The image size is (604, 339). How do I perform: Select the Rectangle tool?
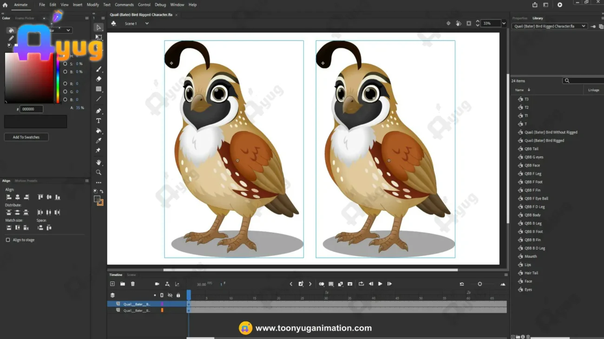tap(98, 89)
